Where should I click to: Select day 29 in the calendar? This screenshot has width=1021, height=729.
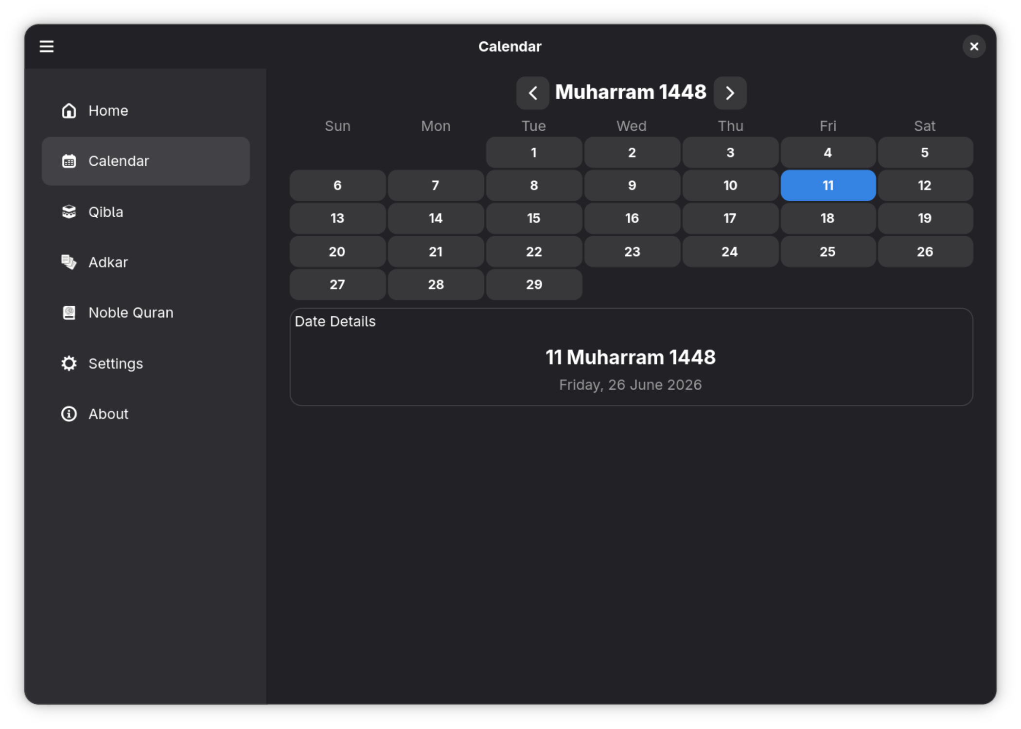(x=534, y=284)
